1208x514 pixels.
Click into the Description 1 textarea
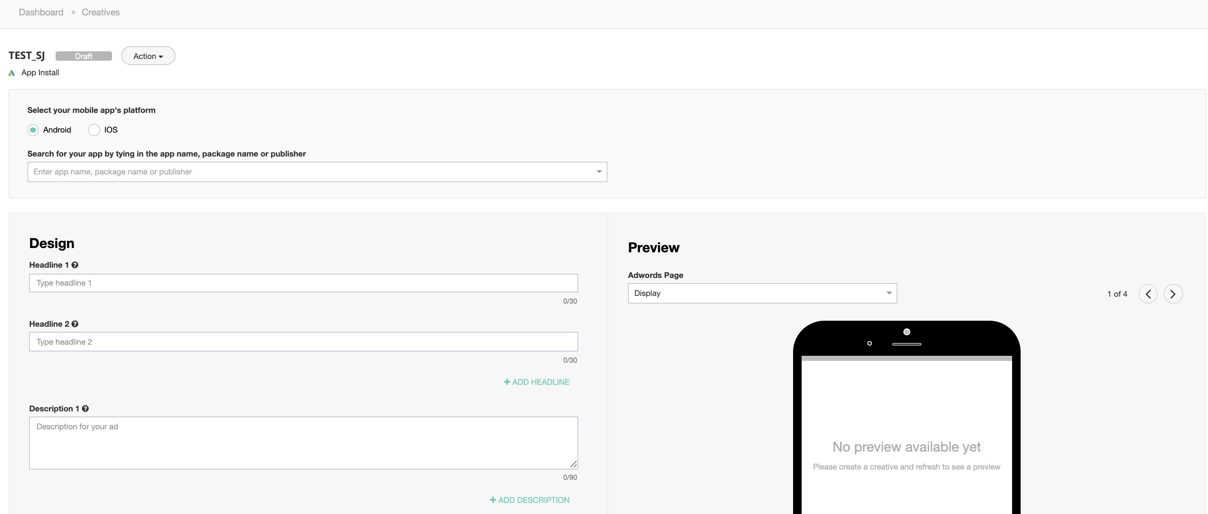[x=303, y=443]
